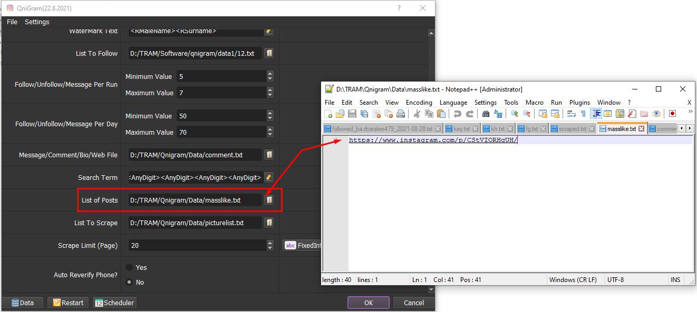This screenshot has width=697, height=312.
Task: Click the Instagram URL line in Notepad++
Action: tap(433, 140)
